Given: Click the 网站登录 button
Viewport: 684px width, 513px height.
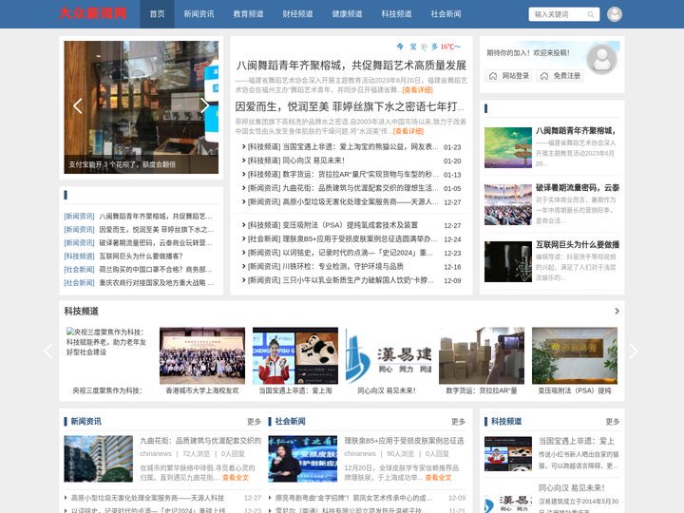Looking at the screenshot, I should click(508, 76).
